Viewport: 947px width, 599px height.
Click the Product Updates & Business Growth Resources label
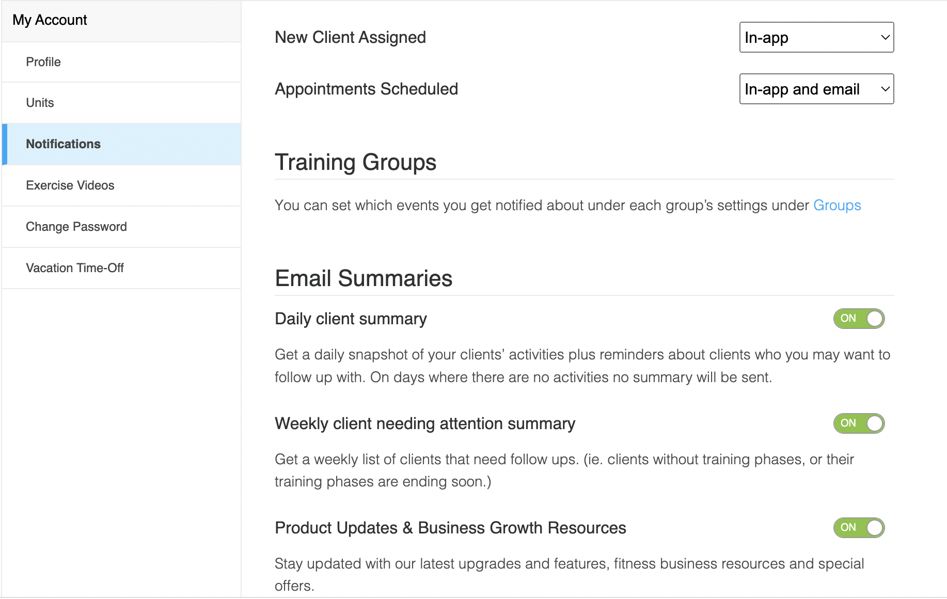(x=450, y=528)
